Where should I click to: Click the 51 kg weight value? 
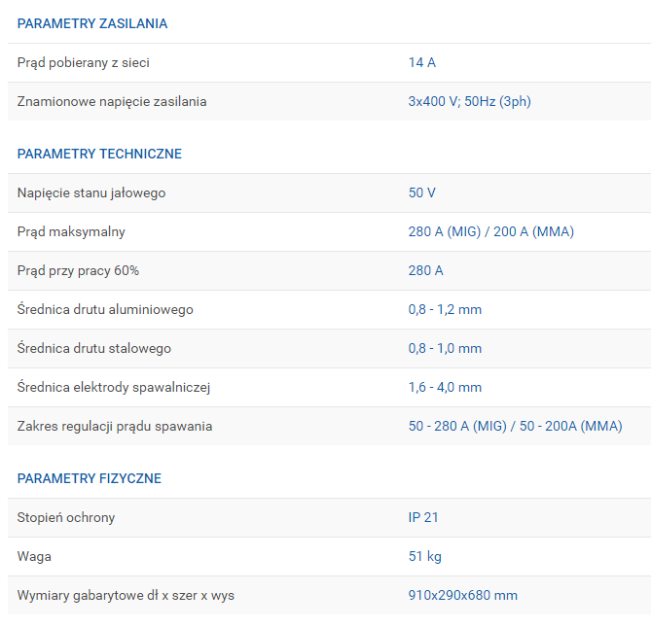pyautogui.click(x=424, y=556)
